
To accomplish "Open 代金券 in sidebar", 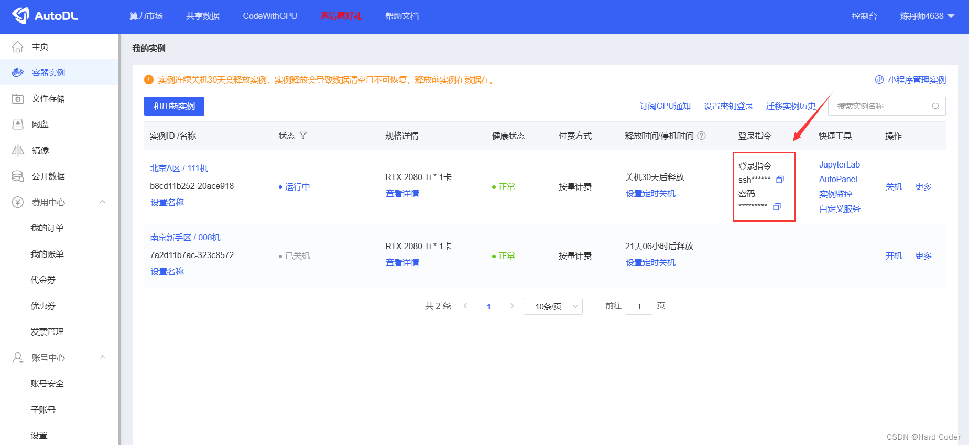I will point(43,280).
